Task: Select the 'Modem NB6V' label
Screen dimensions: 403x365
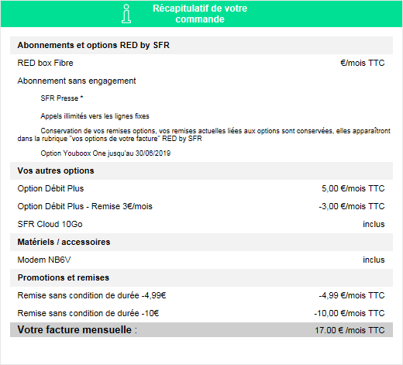Action: click(44, 260)
